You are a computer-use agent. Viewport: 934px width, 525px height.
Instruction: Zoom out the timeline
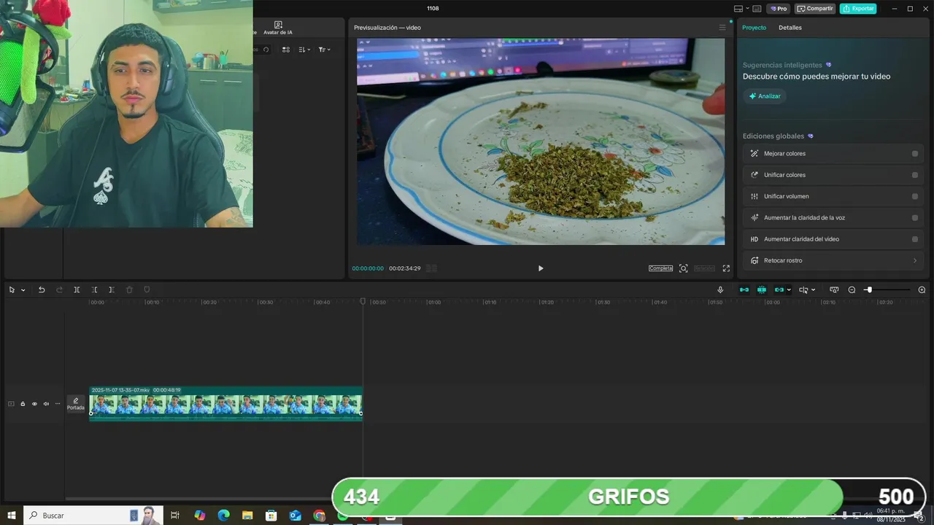pos(852,289)
